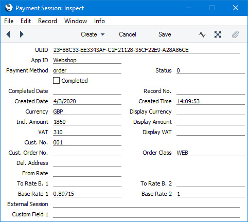Open the Record menu
The height and width of the screenshot is (222, 248).
(47, 21)
